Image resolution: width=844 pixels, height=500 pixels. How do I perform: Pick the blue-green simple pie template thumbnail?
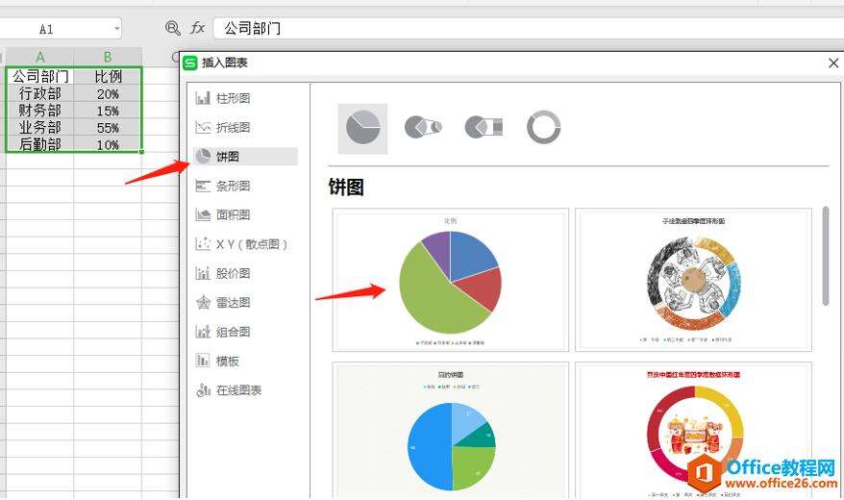click(x=450, y=431)
